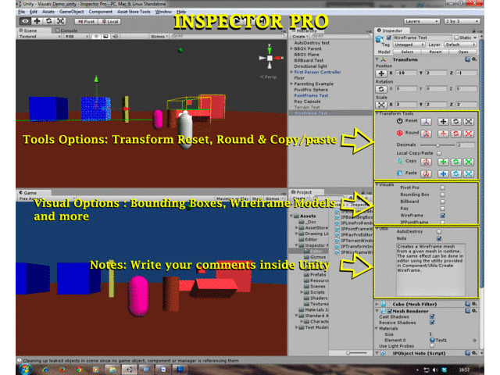Collapse the Transform component foldout
The width and height of the screenshot is (500, 375).
pos(377,59)
